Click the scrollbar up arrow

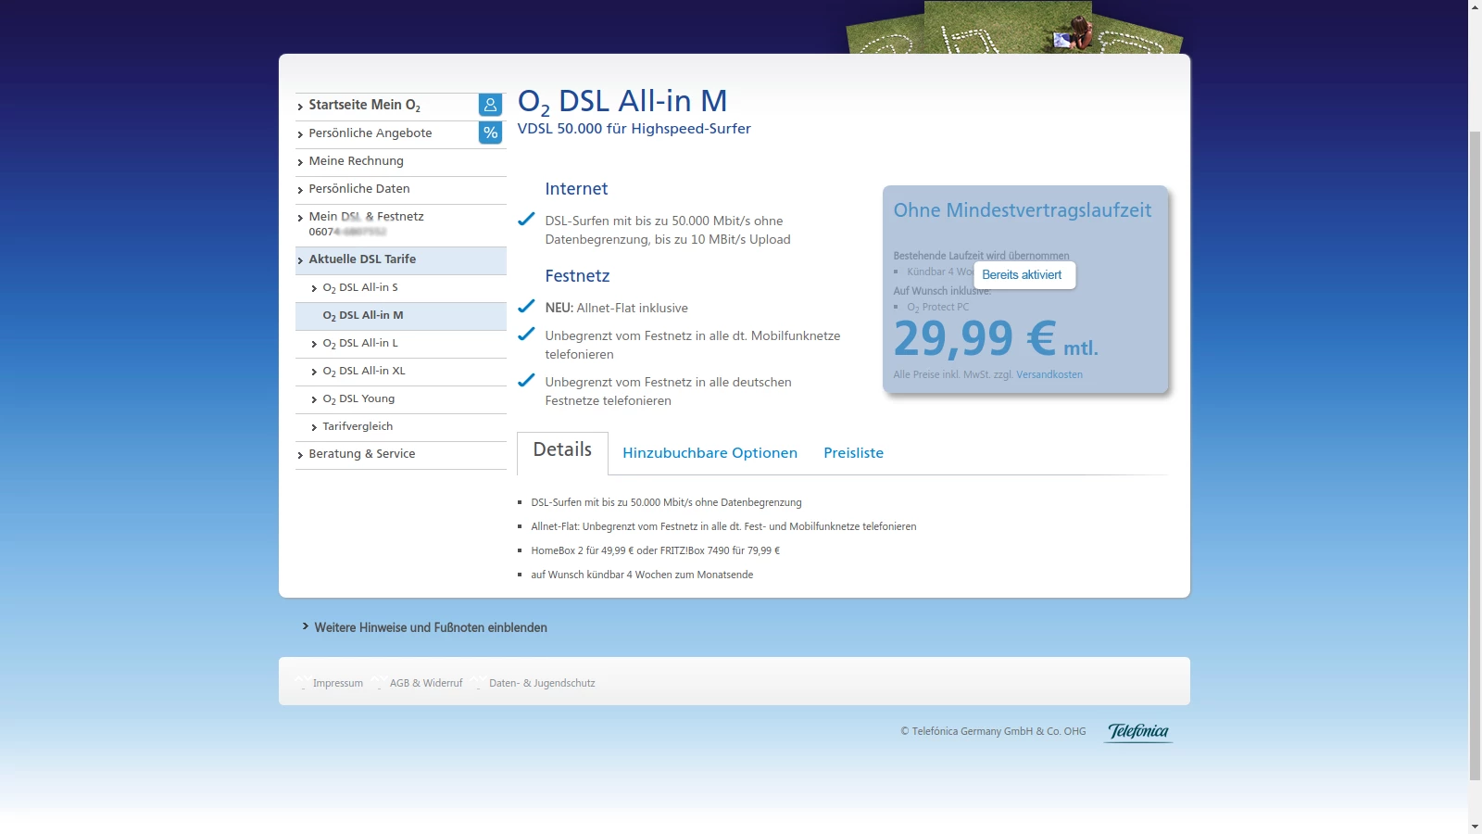click(1475, 6)
